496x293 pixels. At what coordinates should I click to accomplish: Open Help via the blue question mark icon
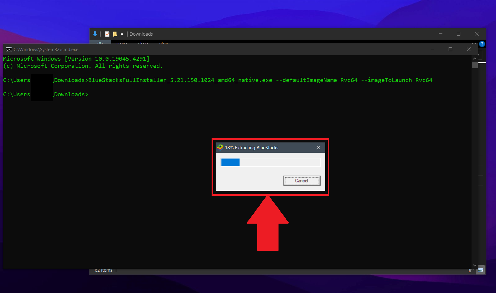[x=482, y=44]
